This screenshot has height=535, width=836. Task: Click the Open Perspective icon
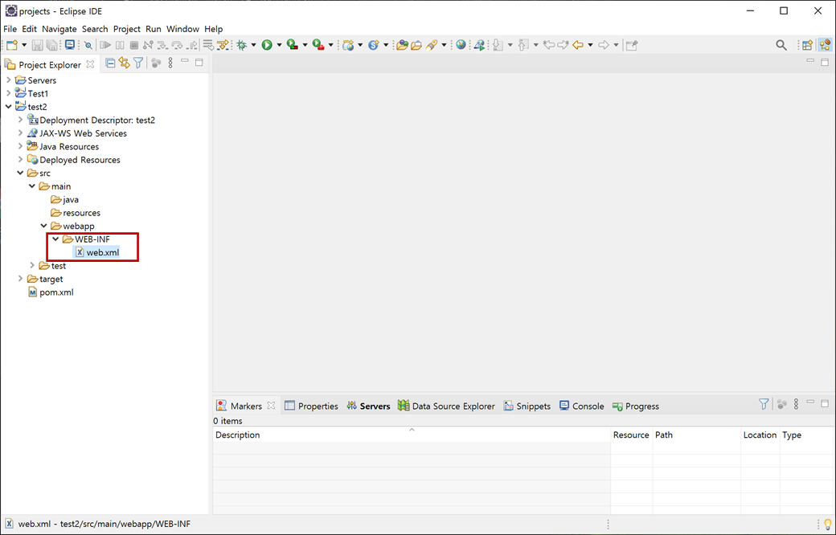coord(807,45)
